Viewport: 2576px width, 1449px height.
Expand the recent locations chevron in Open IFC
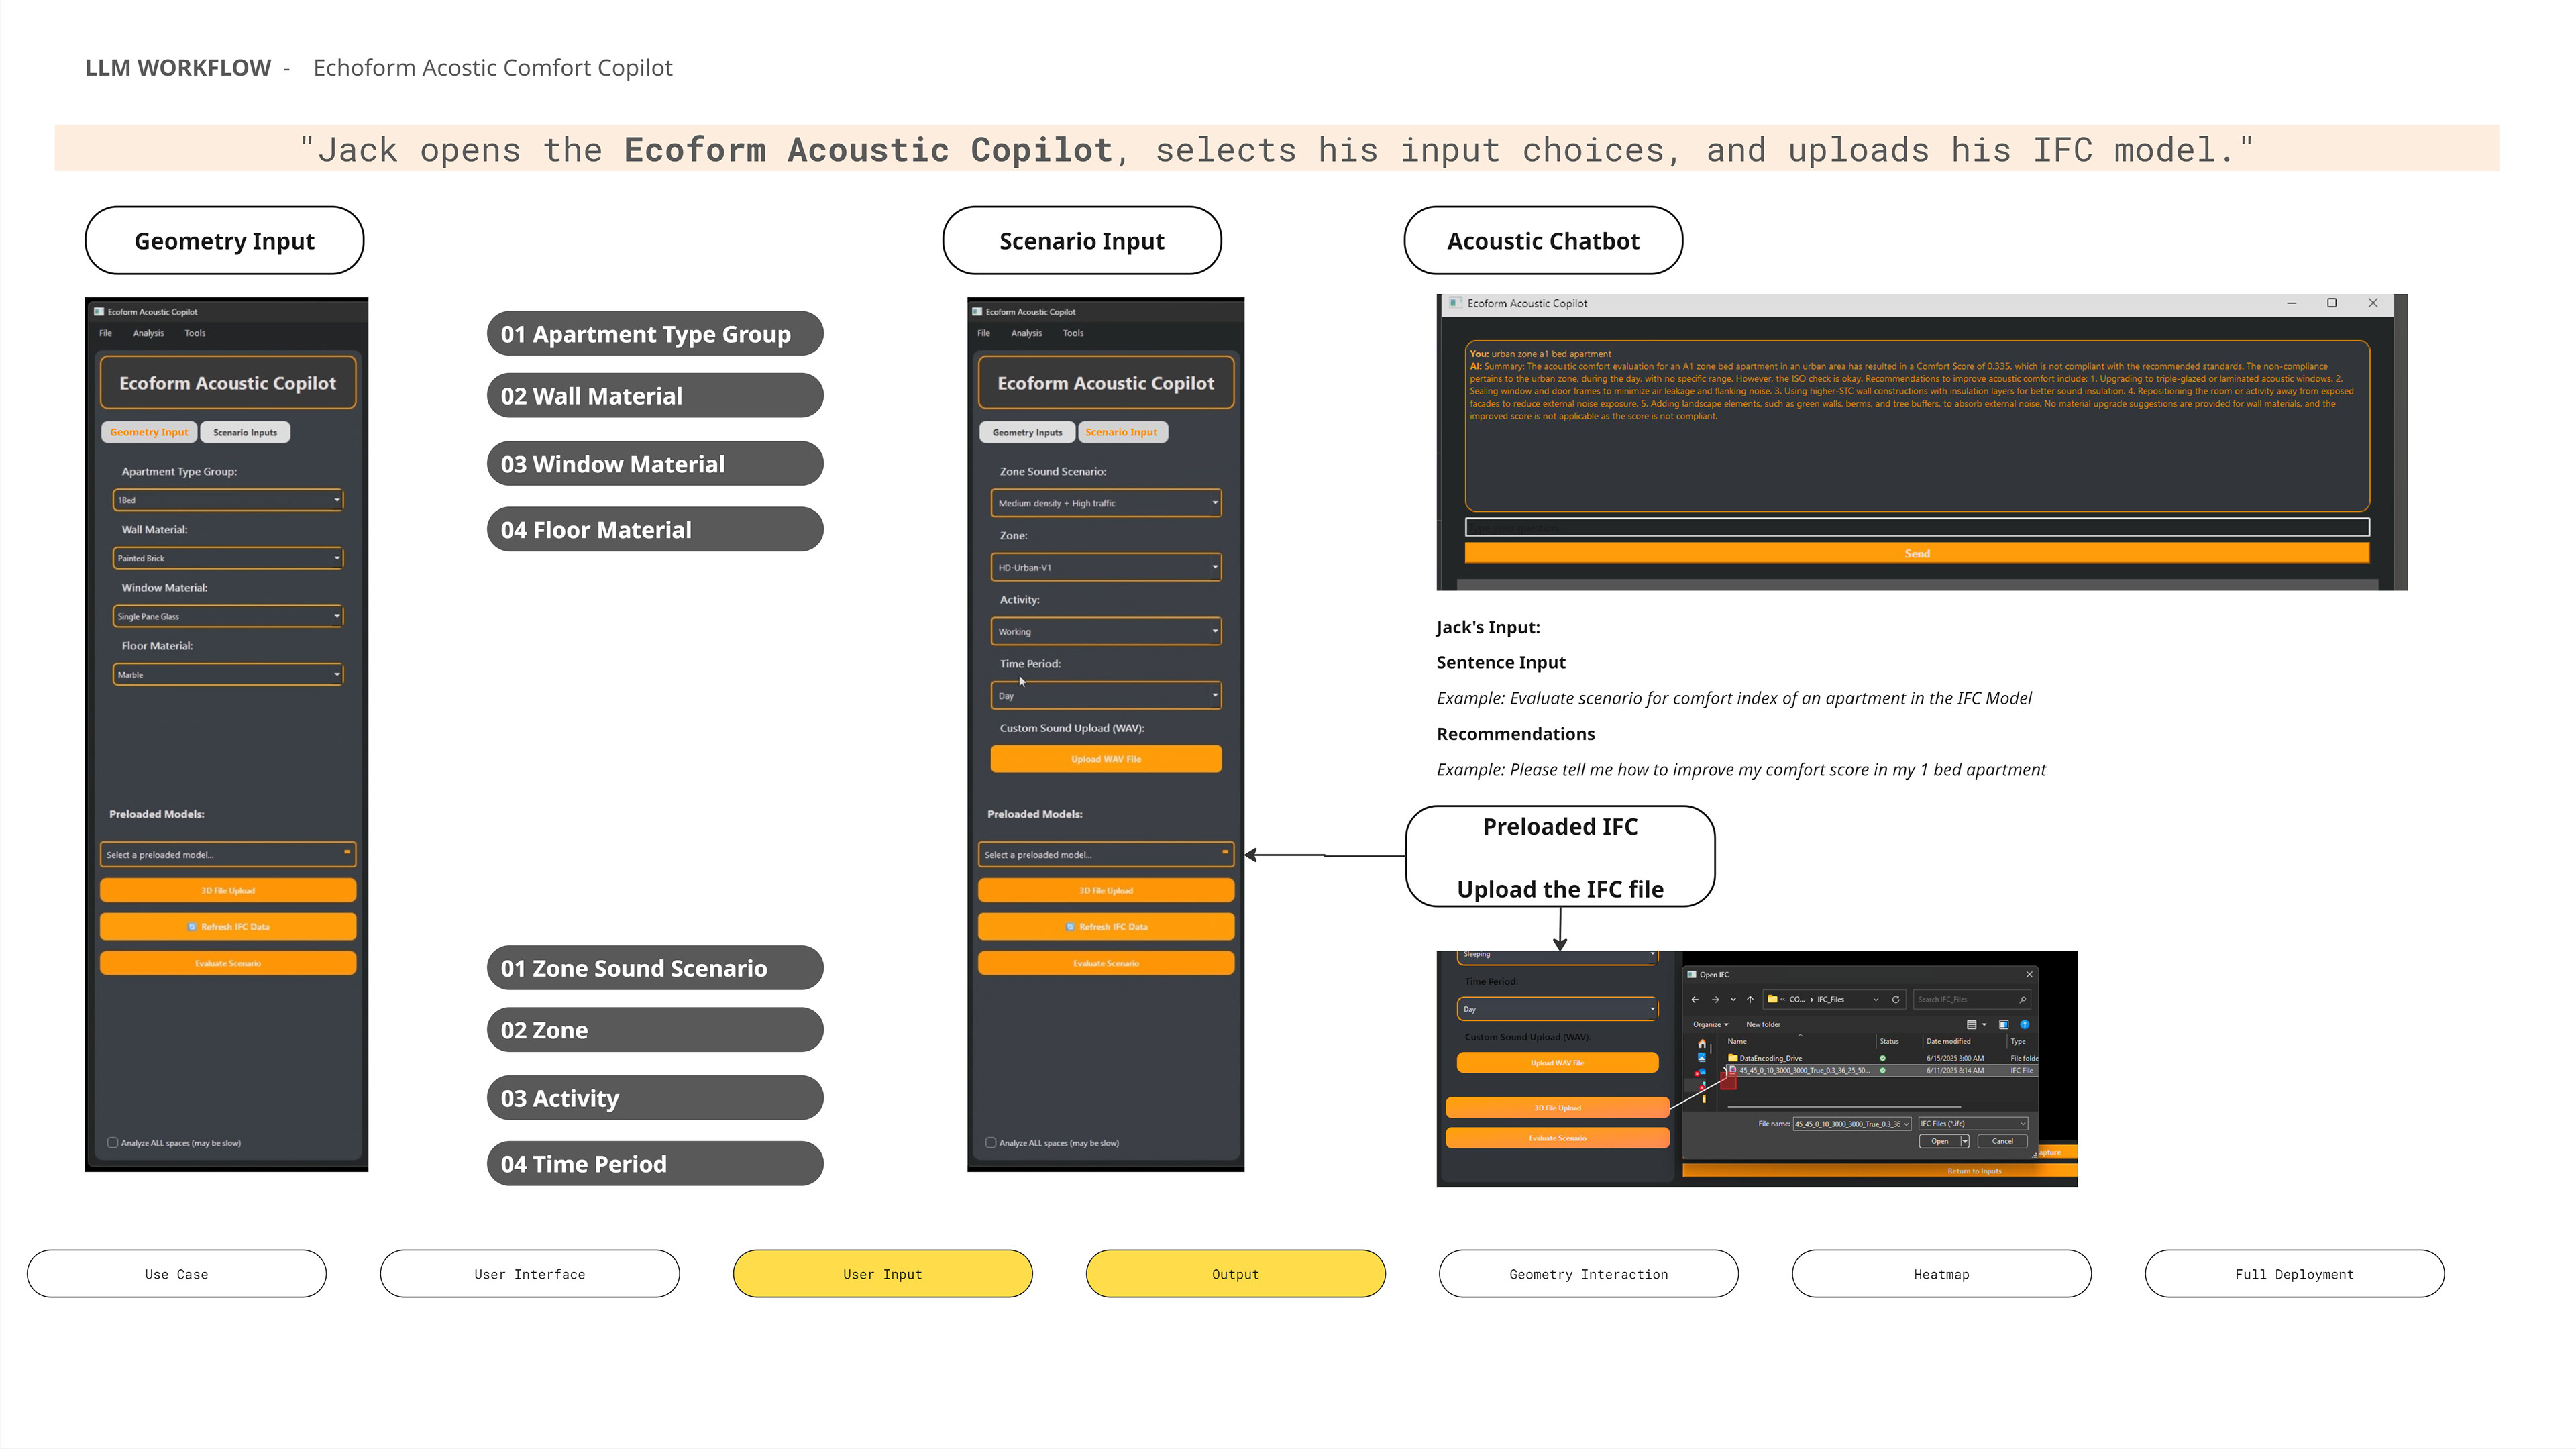point(1734,999)
